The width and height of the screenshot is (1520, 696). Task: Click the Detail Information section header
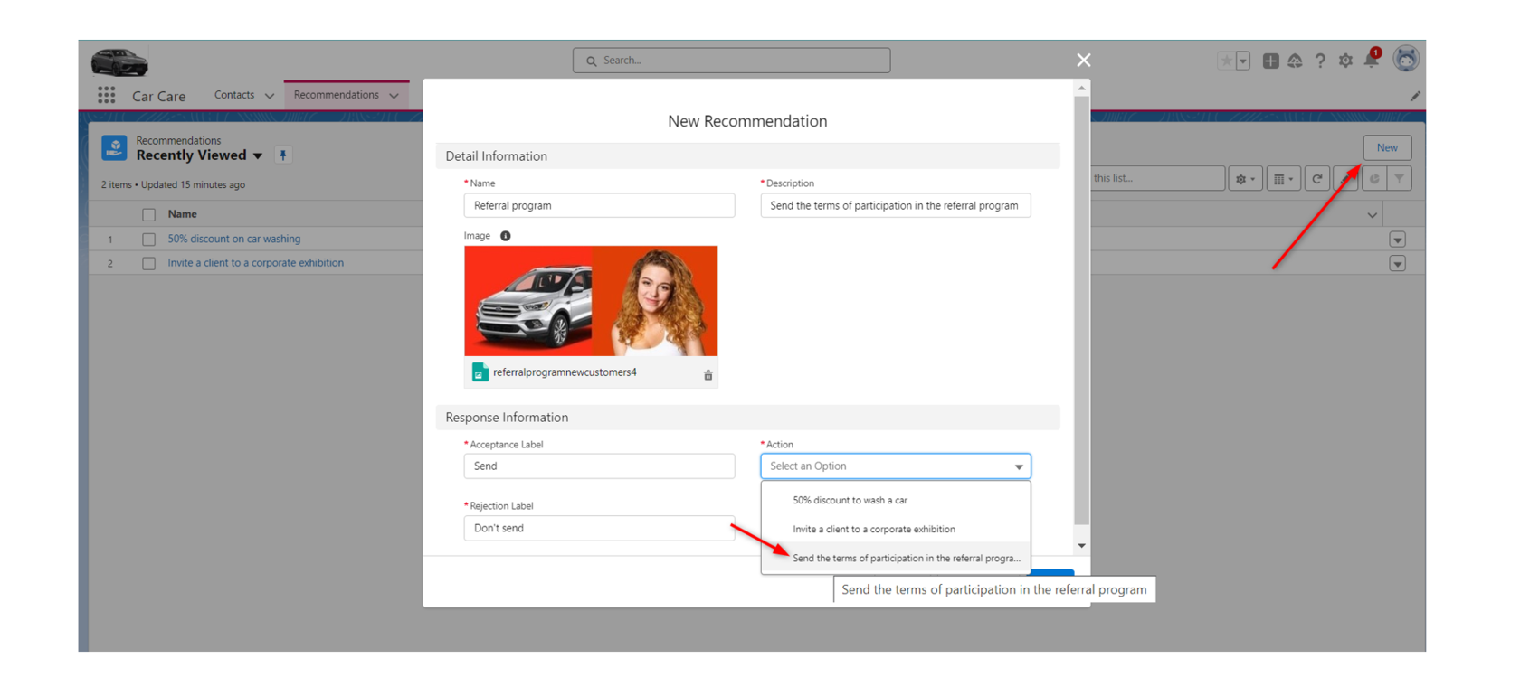pyautogui.click(x=747, y=156)
